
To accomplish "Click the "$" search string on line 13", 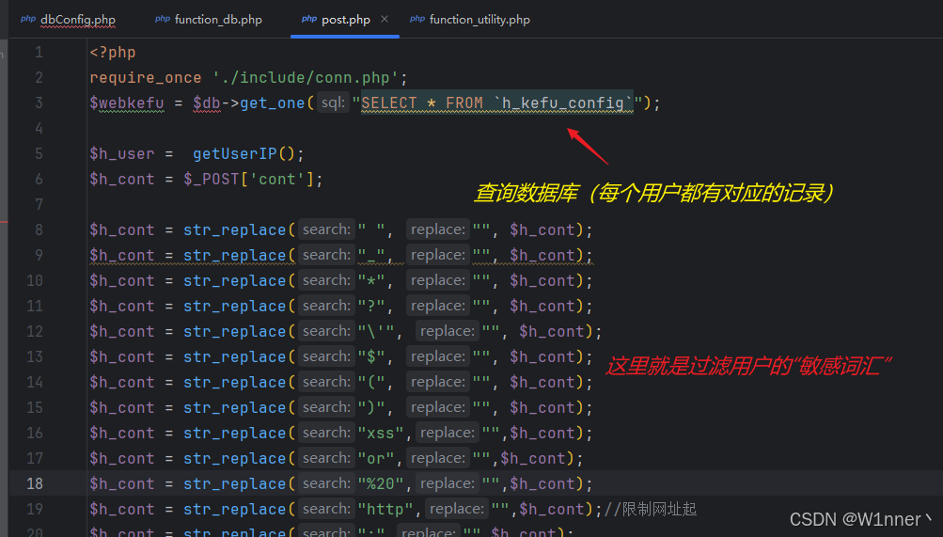I will pos(371,356).
